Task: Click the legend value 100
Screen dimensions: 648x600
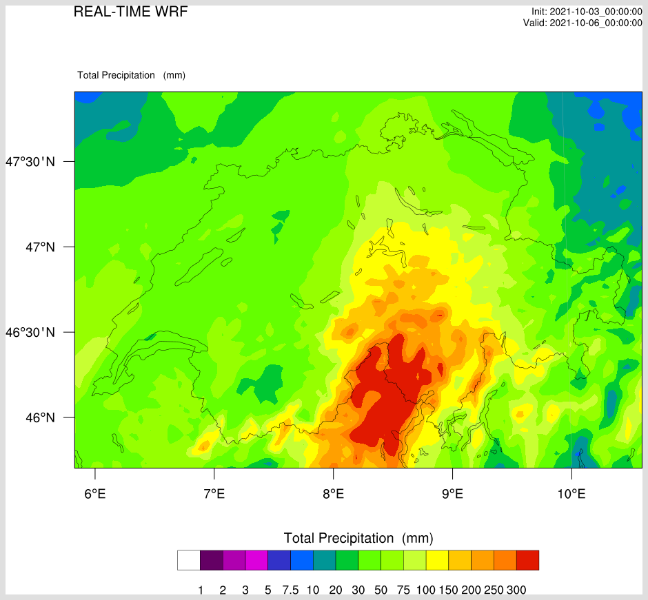Action: [425, 590]
